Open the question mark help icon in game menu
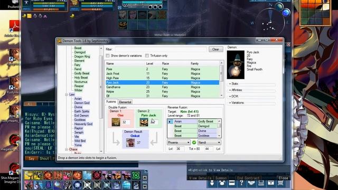Image resolution: width=338 pixels, height=190 pixels. coord(241,183)
